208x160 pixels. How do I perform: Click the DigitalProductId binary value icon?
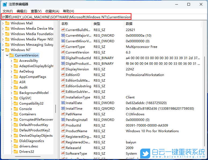tap(63, 58)
